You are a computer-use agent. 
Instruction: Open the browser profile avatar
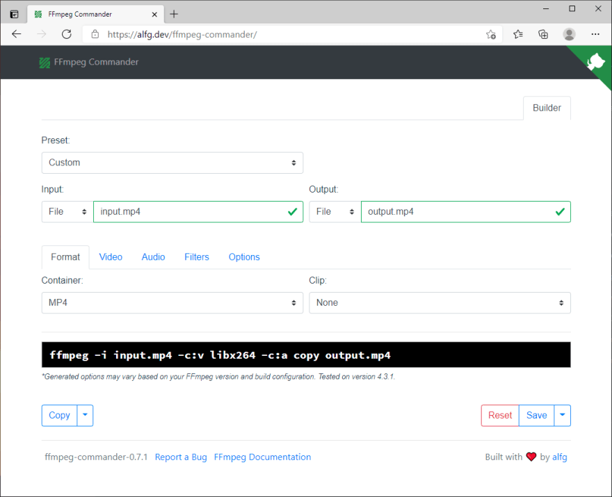pos(569,34)
